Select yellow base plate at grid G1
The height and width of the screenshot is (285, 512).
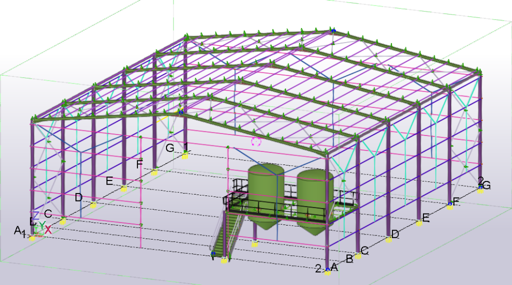pyautogui.click(x=185, y=156)
